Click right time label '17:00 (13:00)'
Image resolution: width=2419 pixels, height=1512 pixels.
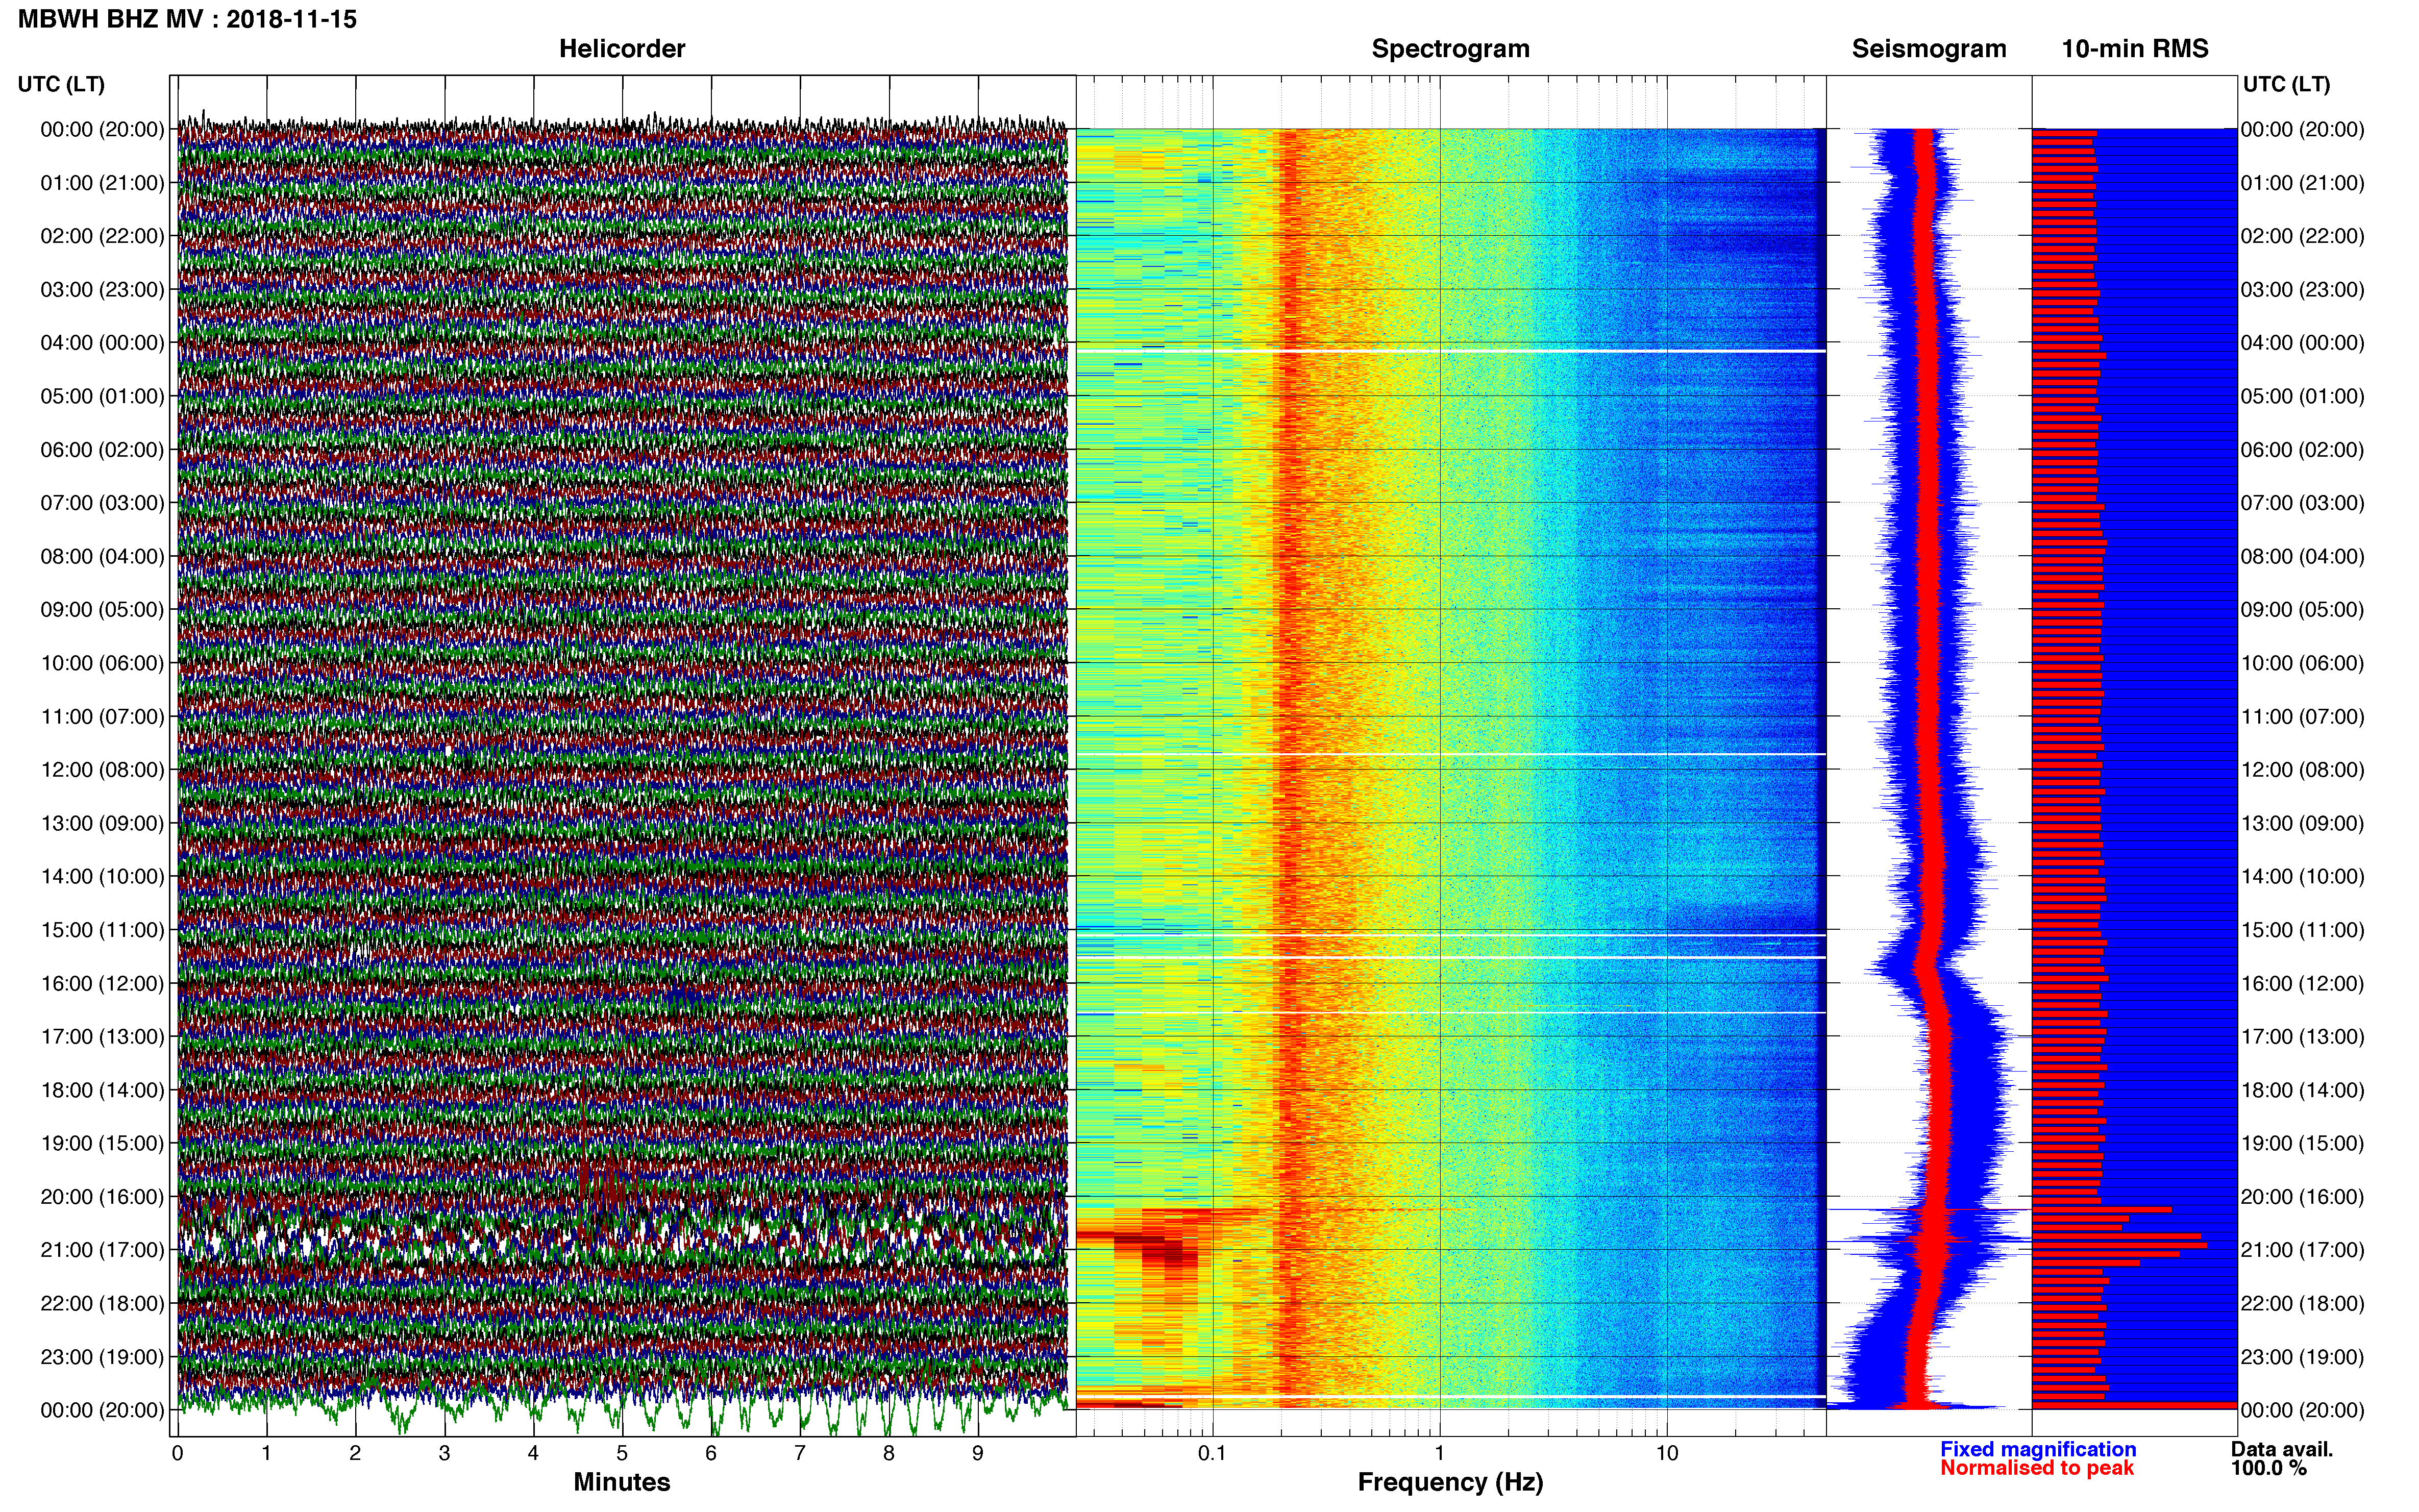click(x=2303, y=1037)
